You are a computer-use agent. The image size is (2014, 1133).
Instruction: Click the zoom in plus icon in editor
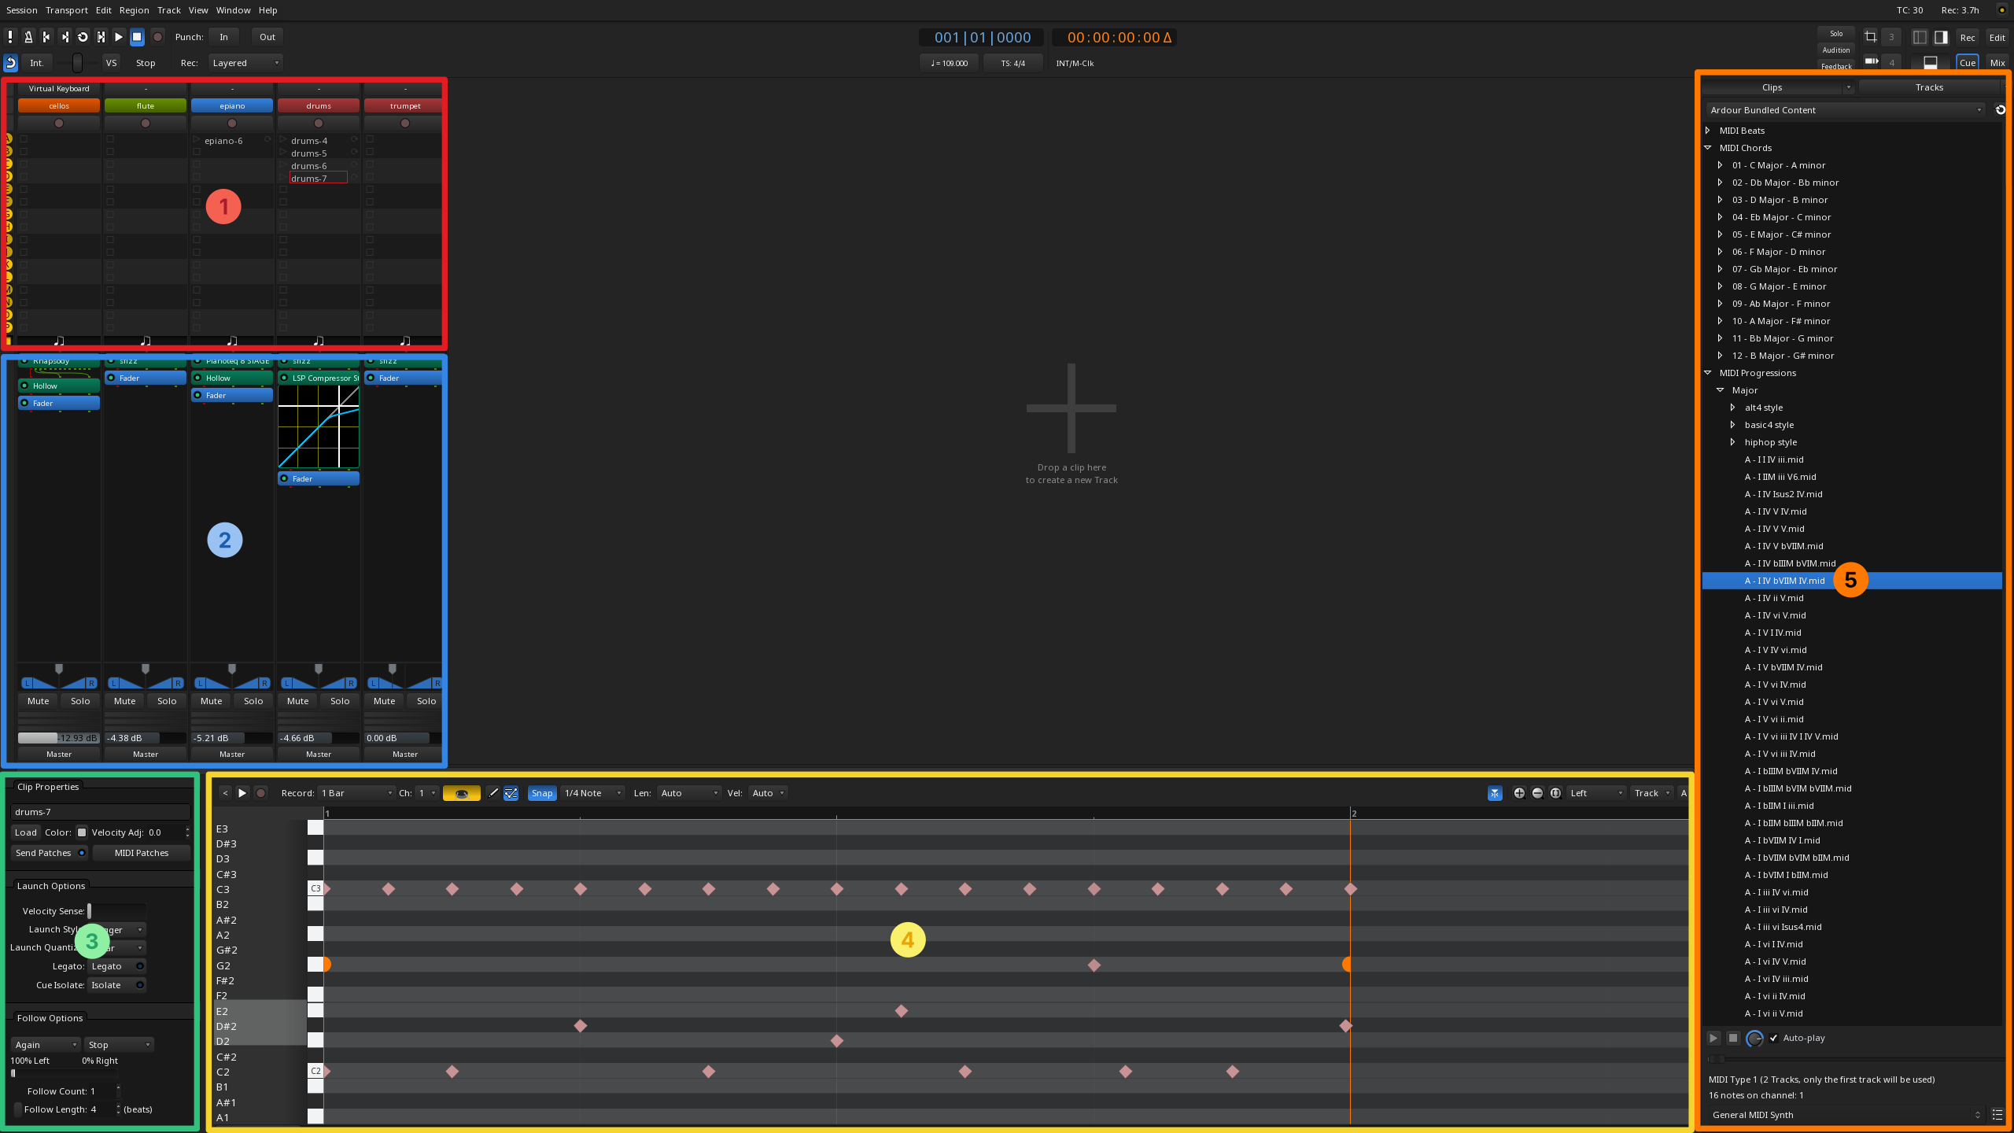tap(1519, 793)
